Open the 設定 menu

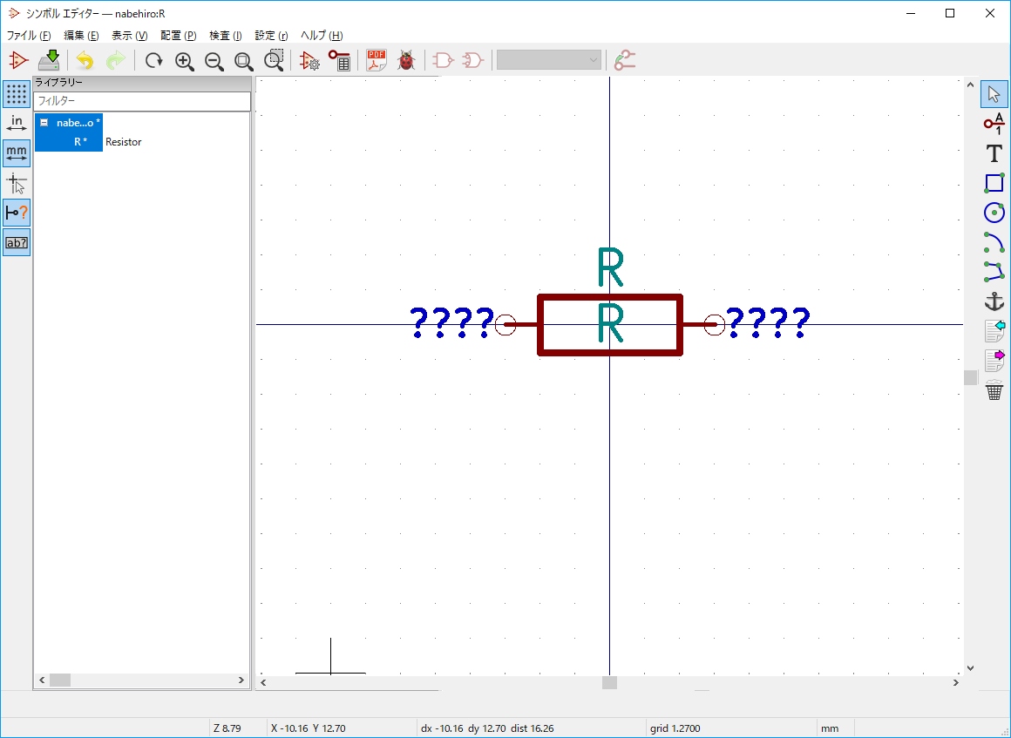coord(271,36)
